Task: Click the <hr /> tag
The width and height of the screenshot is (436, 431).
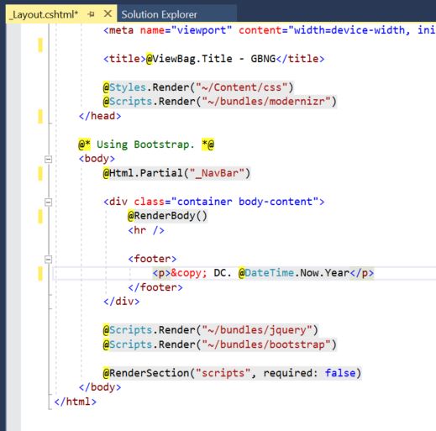Action: 146,230
